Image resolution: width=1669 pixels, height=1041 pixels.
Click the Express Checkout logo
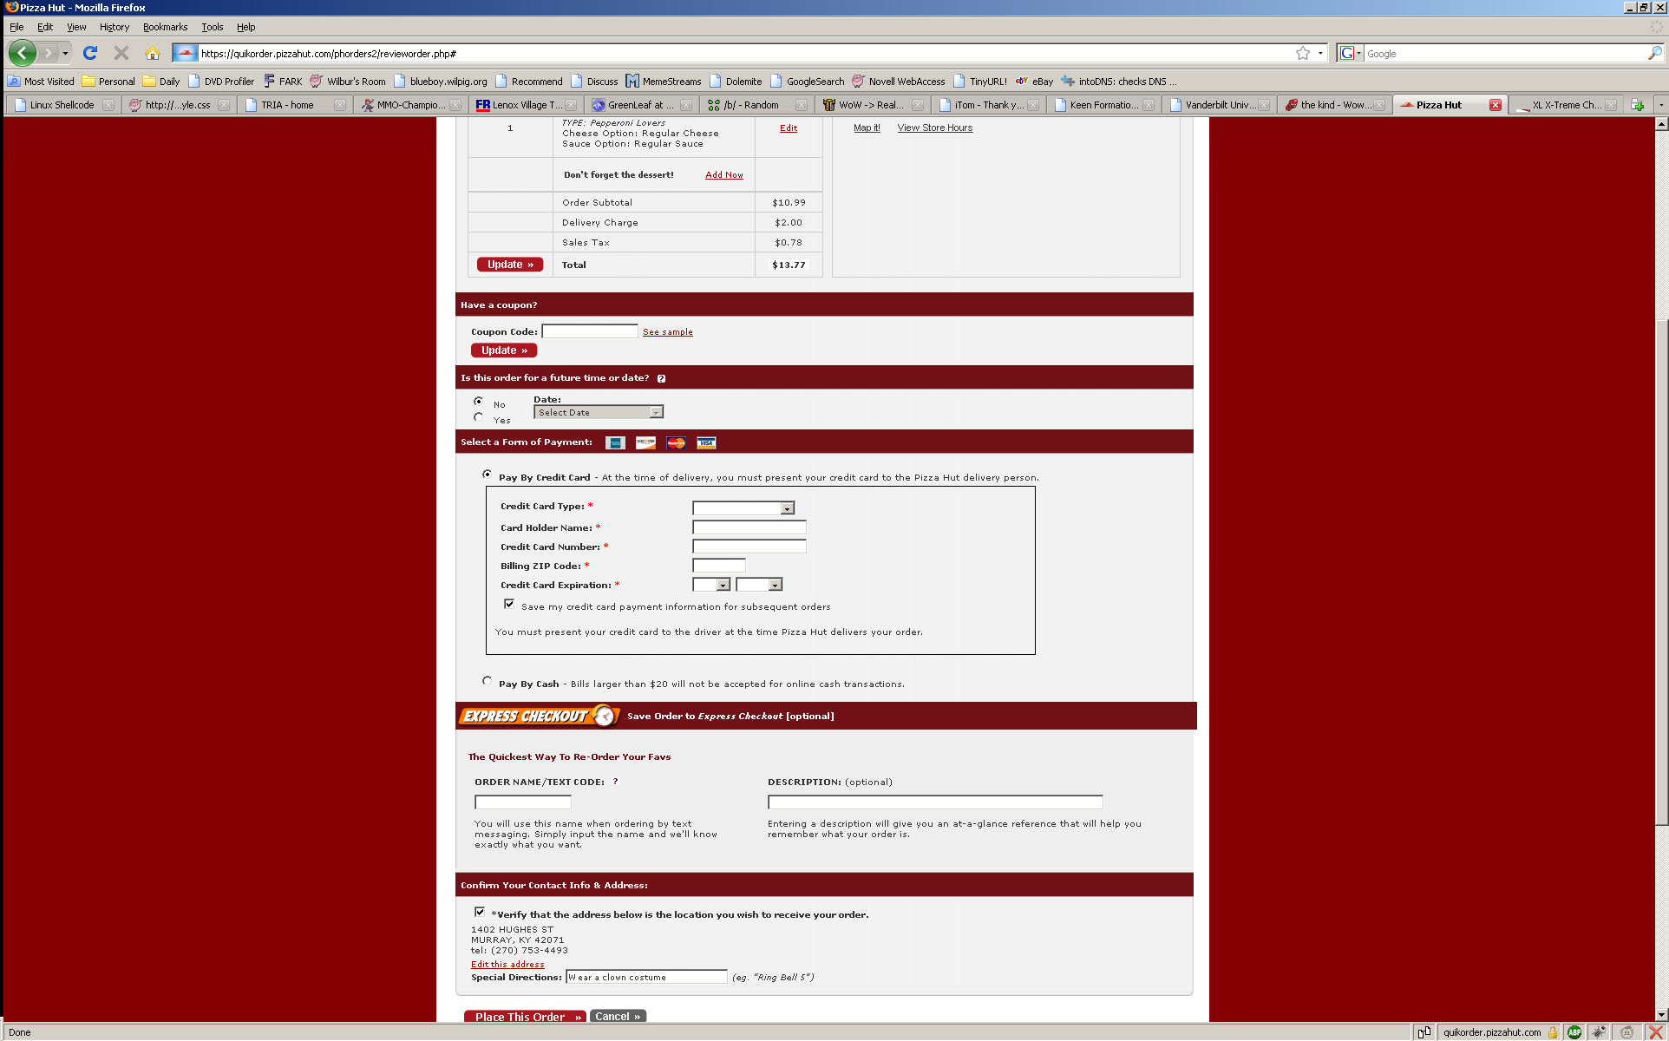(538, 716)
